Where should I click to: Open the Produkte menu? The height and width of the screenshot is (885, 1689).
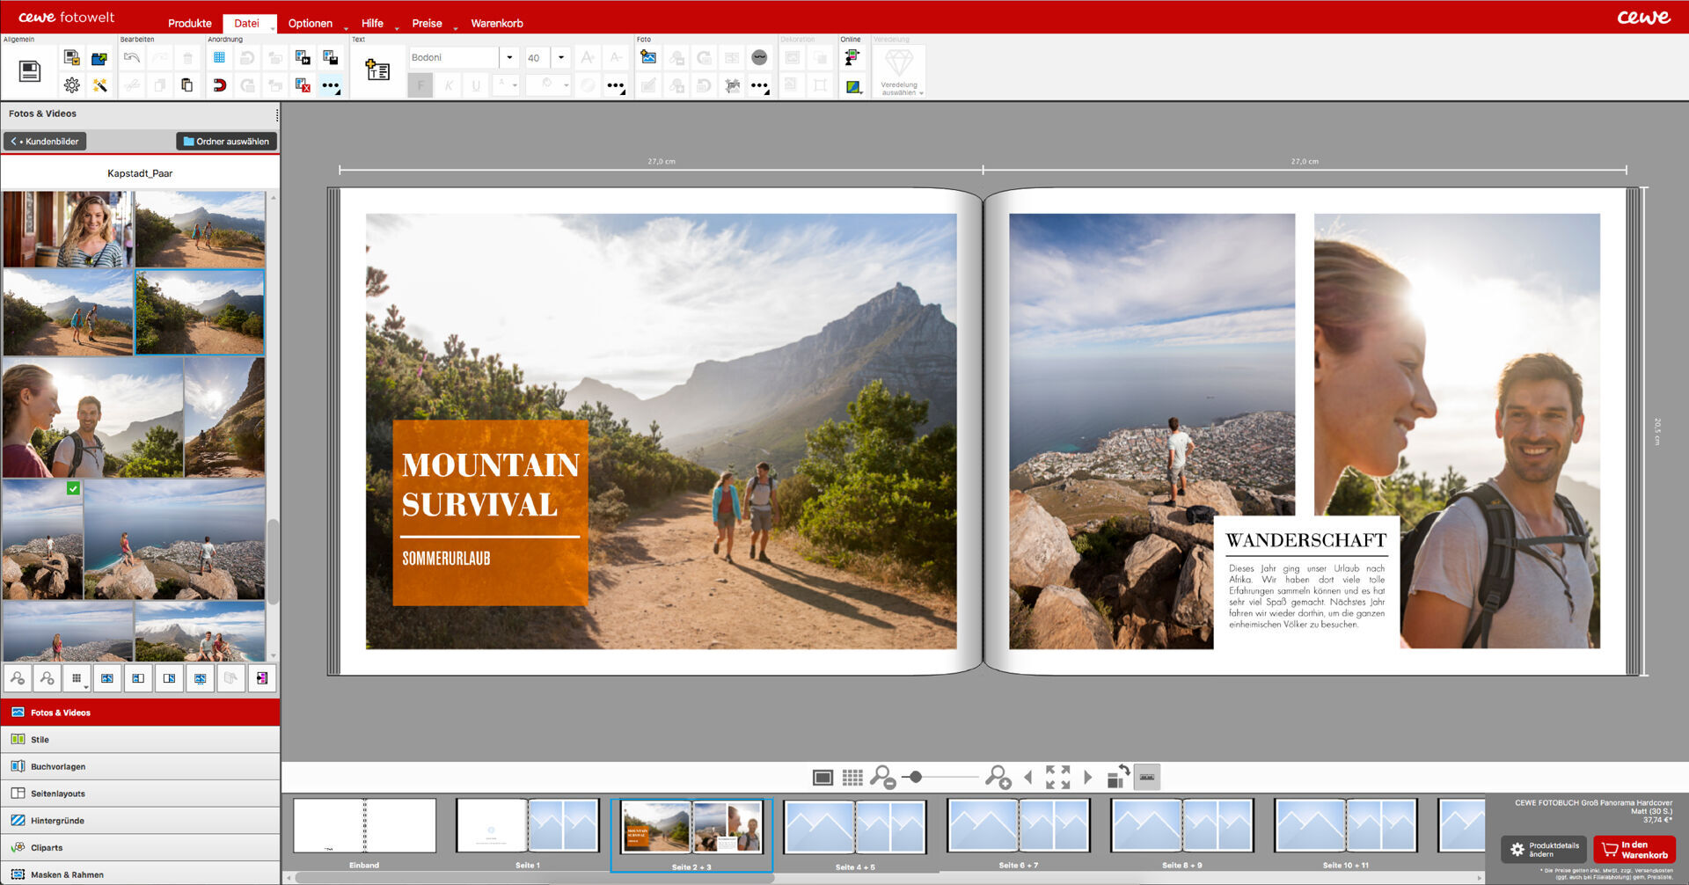pyautogui.click(x=190, y=23)
